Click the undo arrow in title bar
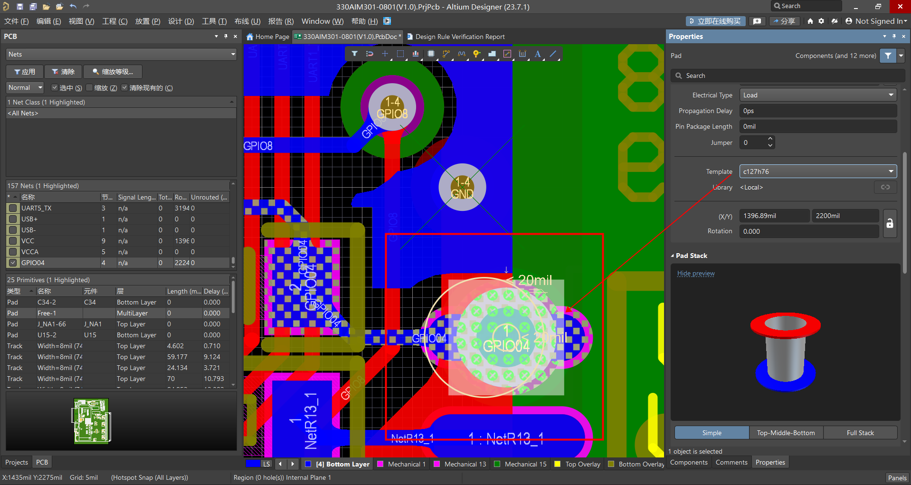The height and width of the screenshot is (485, 911). pyautogui.click(x=73, y=7)
